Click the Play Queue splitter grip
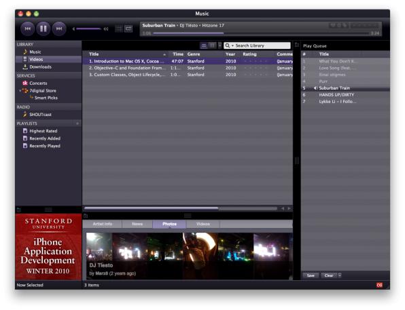 pyautogui.click(x=297, y=161)
